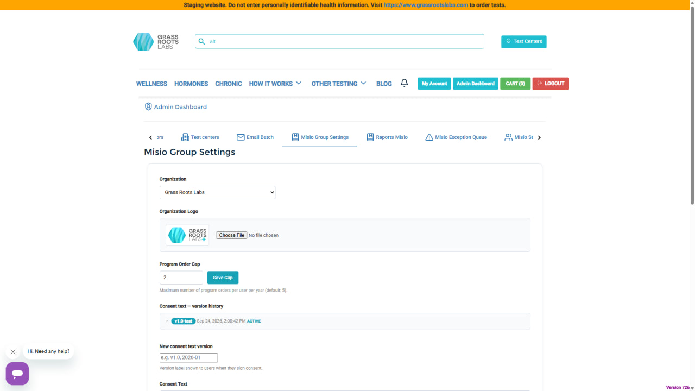Click the Admin Dashboard button
Image resolution: width=695 pixels, height=391 pixels.
476,84
